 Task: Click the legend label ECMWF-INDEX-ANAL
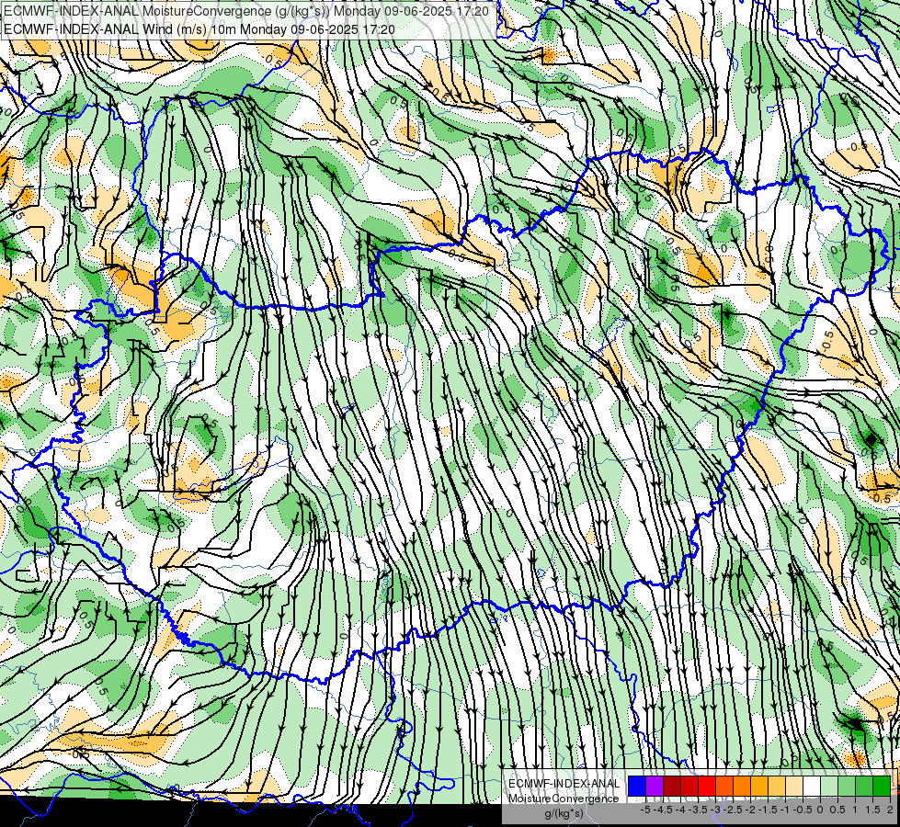tap(564, 784)
